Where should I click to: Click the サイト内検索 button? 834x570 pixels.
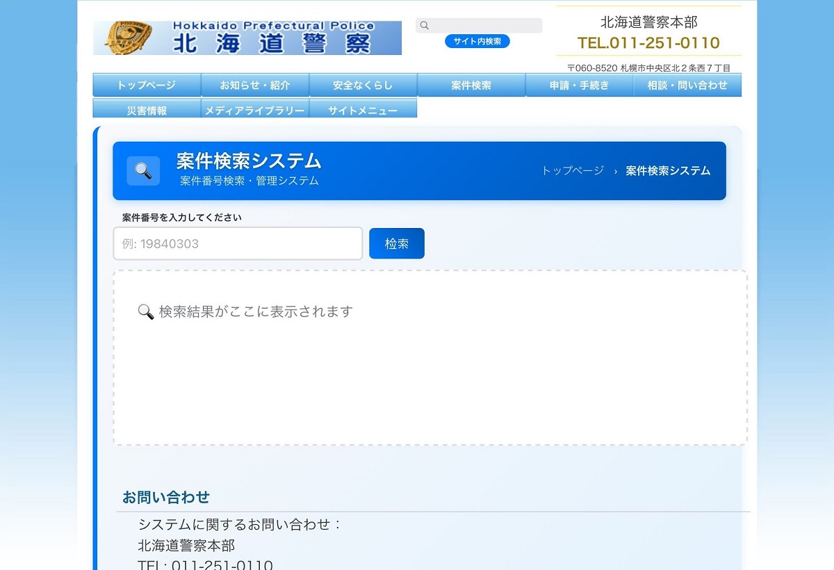pyautogui.click(x=478, y=41)
